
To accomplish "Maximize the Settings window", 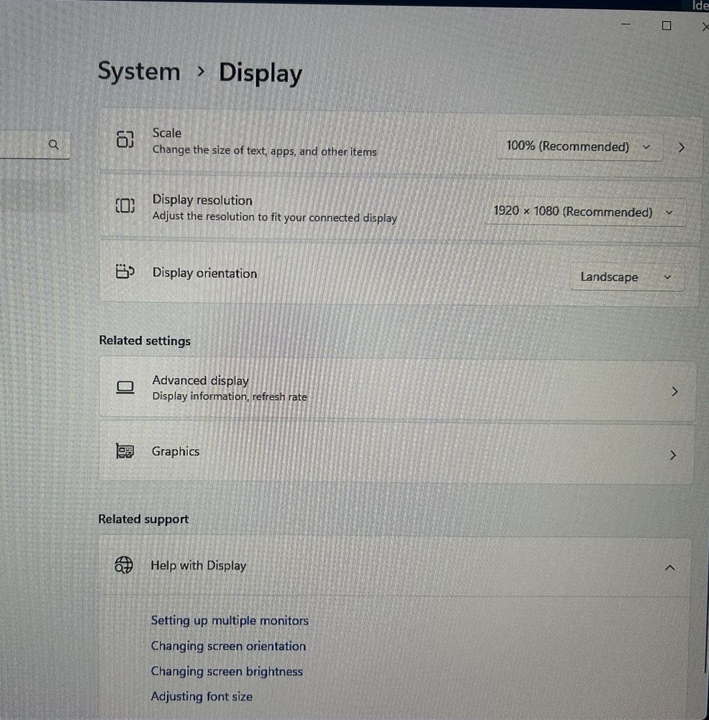I will (666, 26).
